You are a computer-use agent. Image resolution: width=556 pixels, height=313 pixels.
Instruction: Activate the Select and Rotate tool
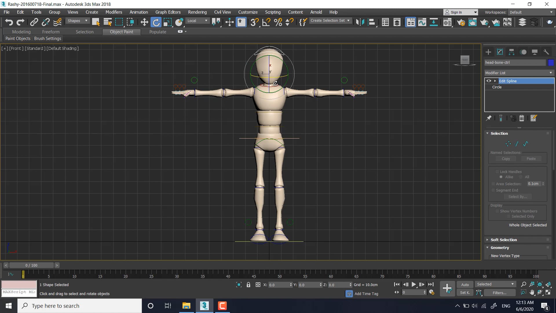(x=156, y=22)
